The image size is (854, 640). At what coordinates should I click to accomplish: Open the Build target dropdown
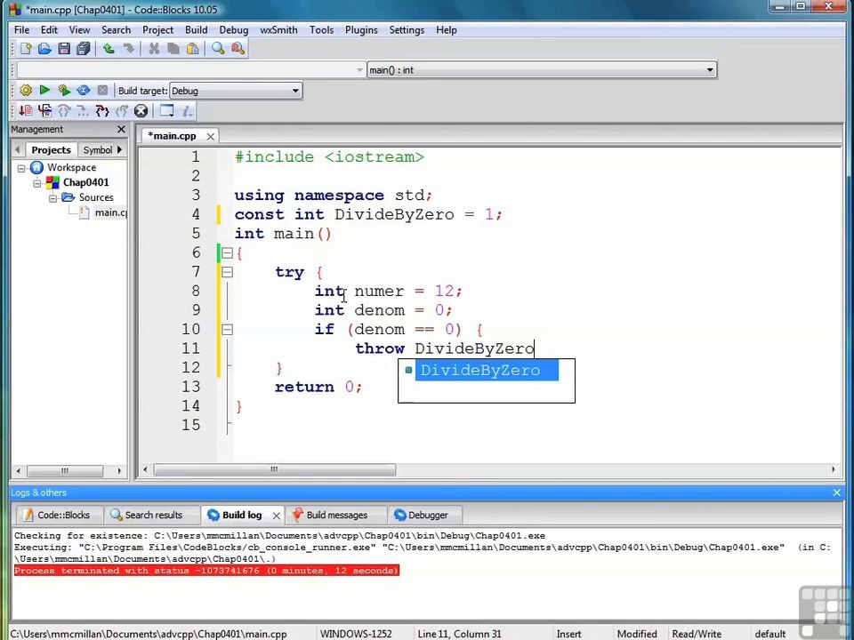(235, 91)
